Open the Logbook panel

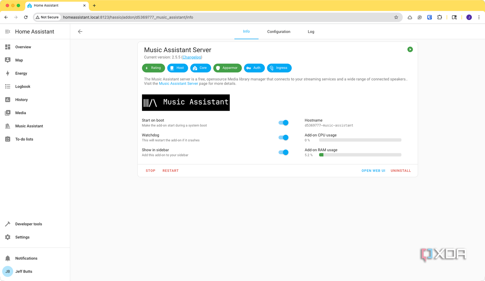23,86
